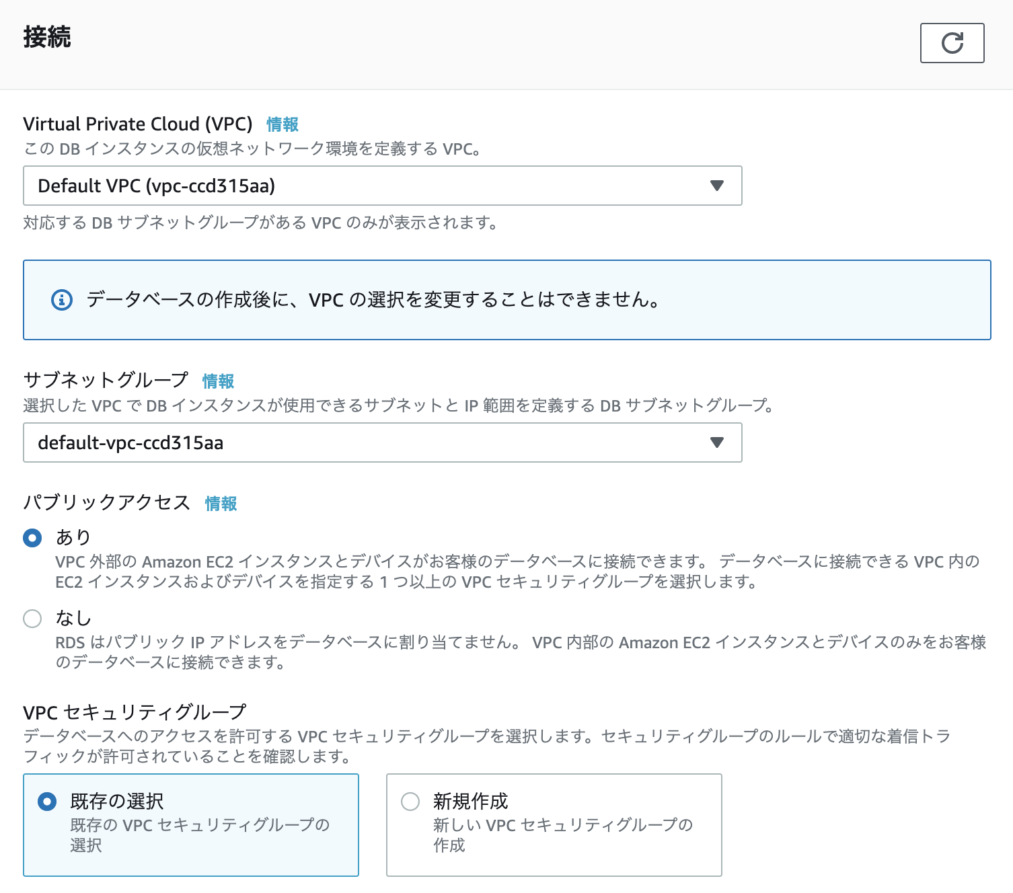Choose the 既存の選択 security group option
This screenshot has width=1013, height=893.
(46, 802)
